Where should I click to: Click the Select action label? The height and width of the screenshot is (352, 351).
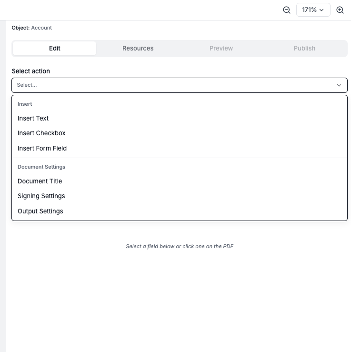click(x=31, y=71)
